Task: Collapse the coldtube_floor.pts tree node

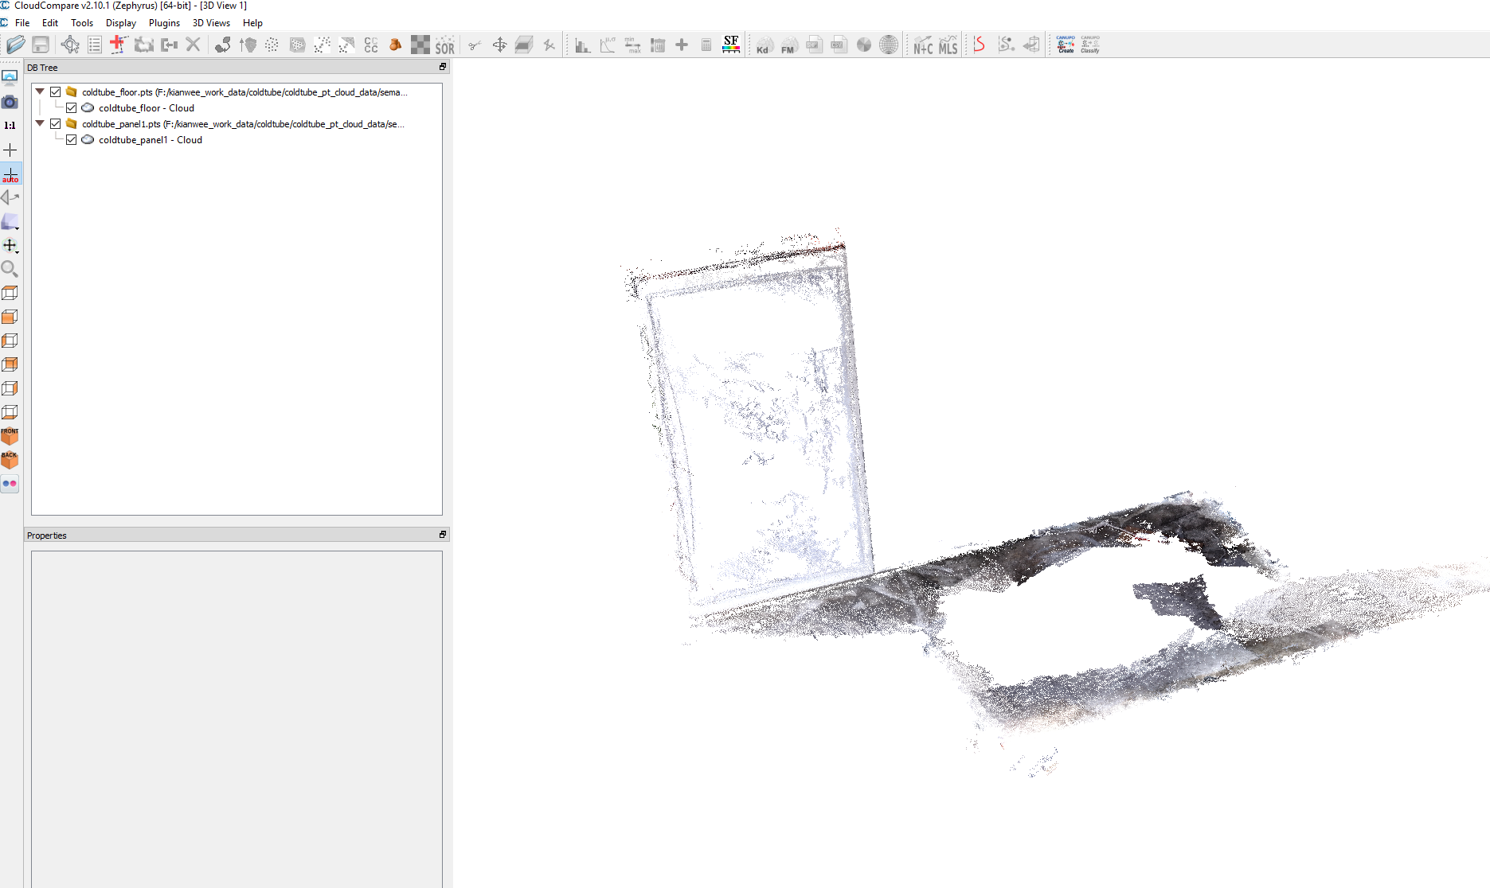Action: pos(40,92)
